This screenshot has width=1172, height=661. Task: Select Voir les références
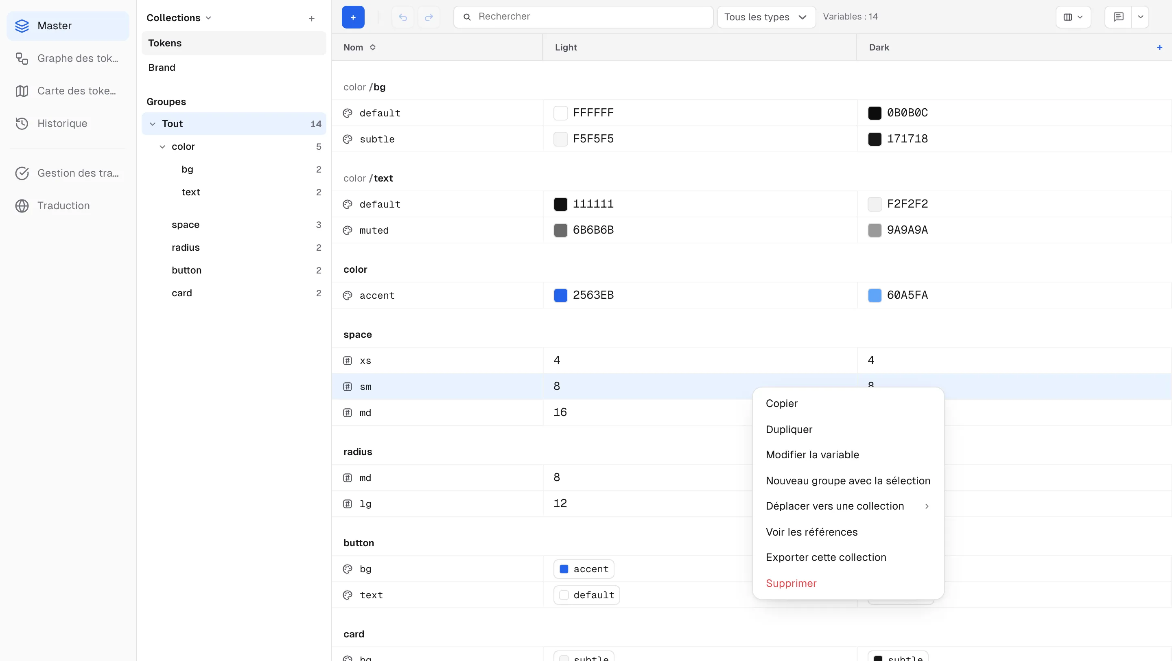pyautogui.click(x=848, y=532)
